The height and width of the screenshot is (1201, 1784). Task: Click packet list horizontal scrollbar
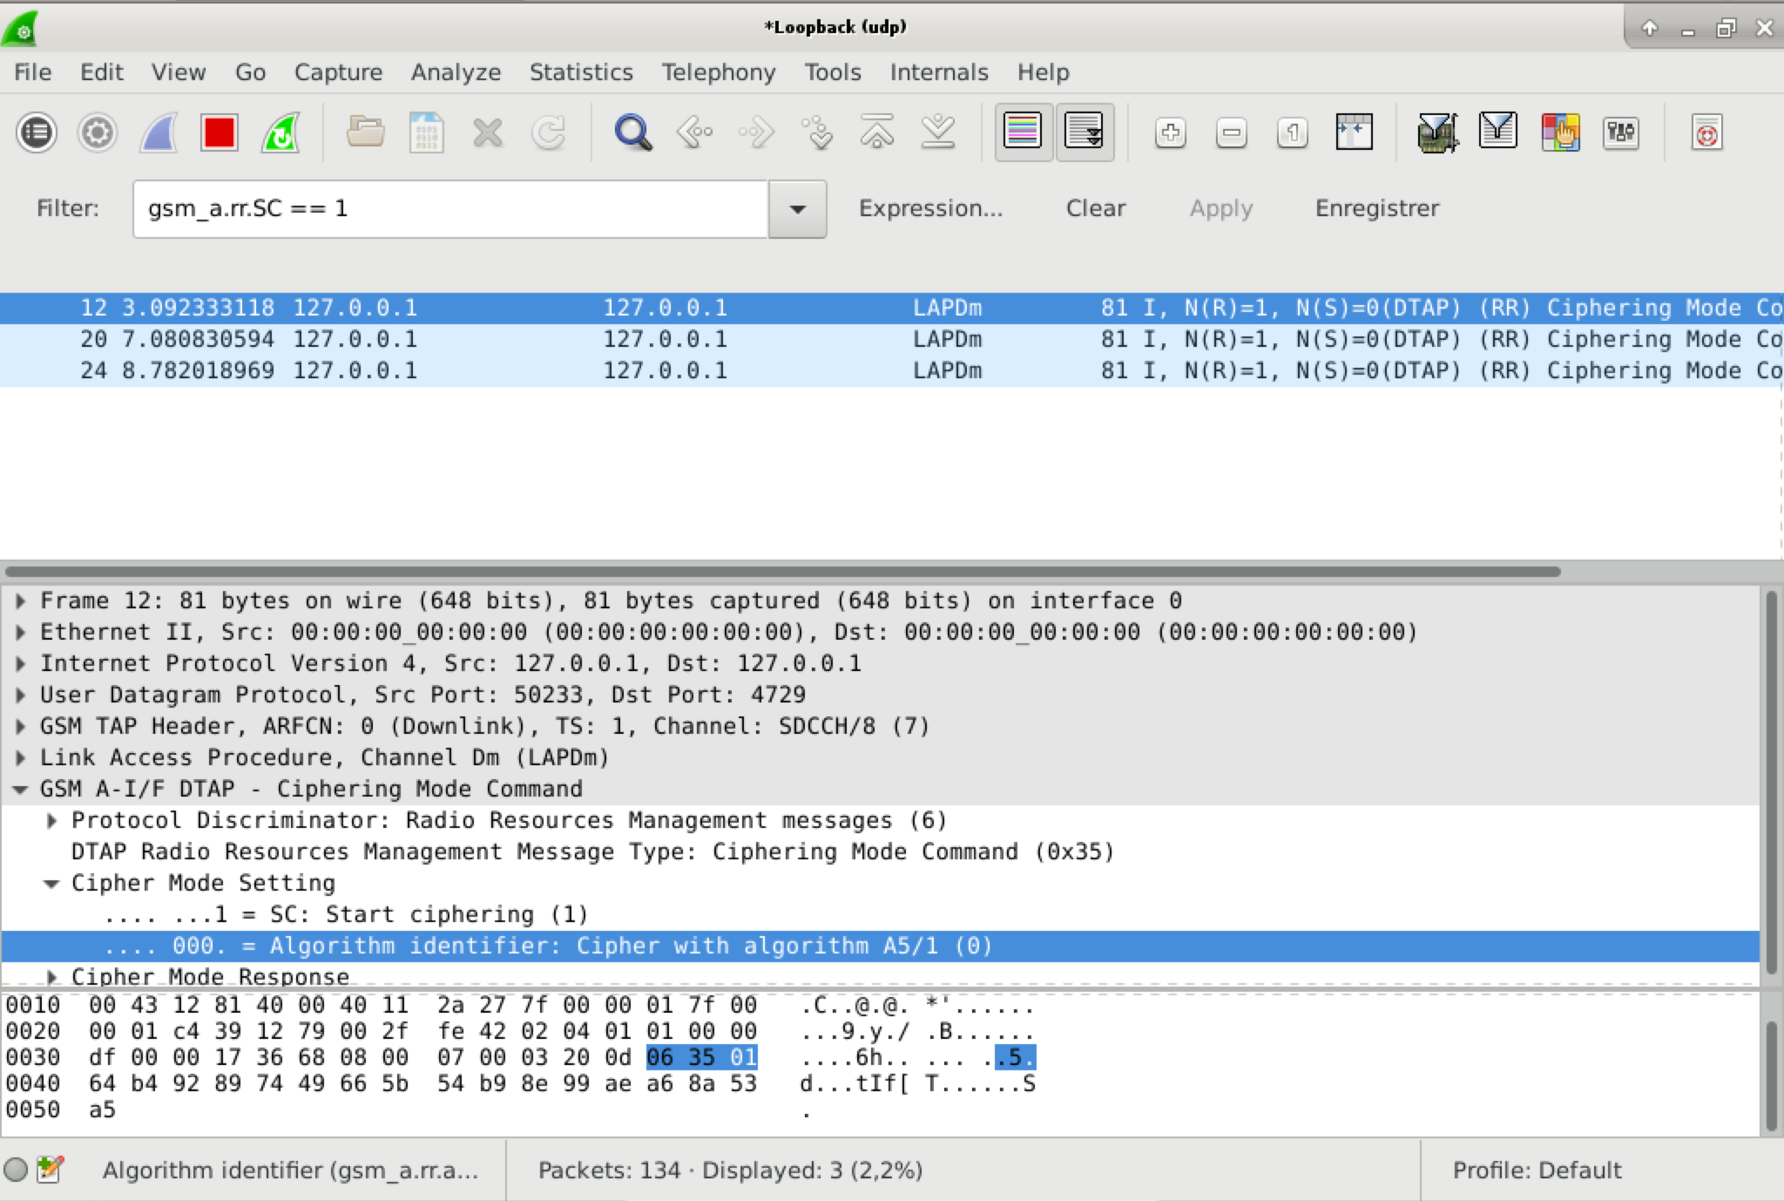782,572
